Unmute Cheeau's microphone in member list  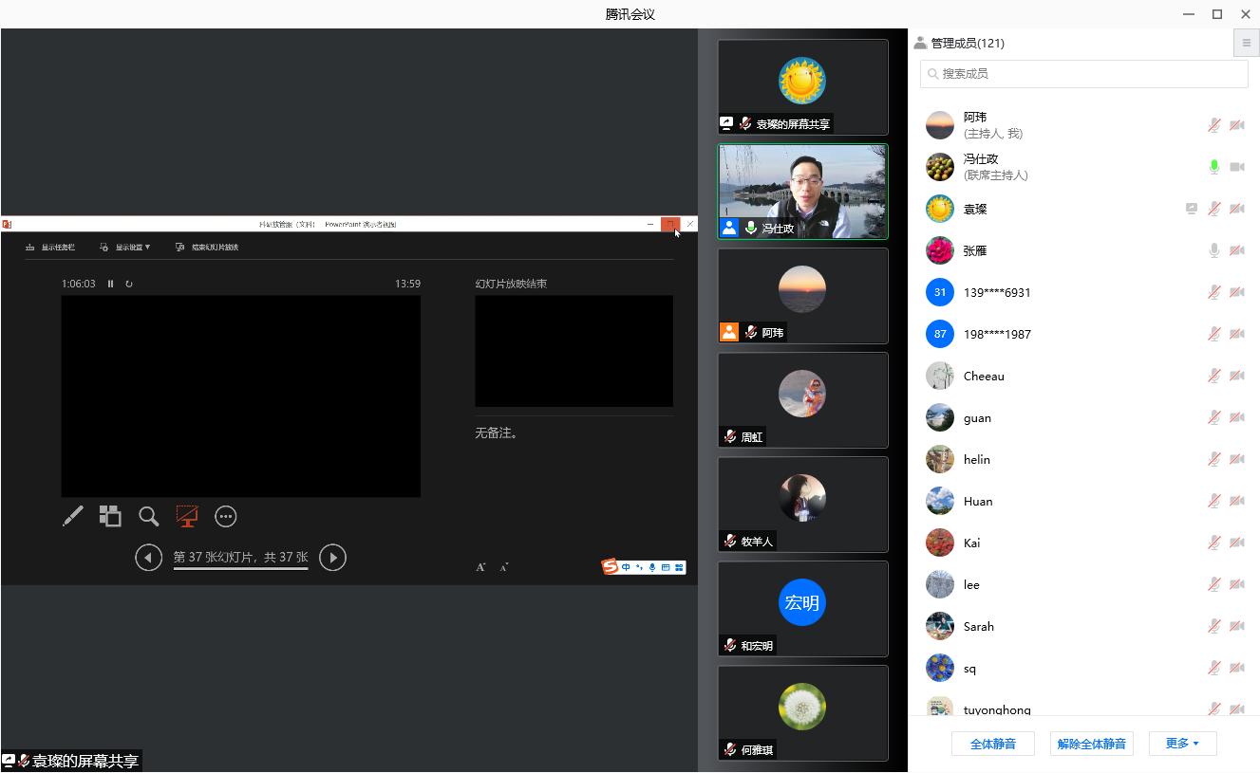tap(1213, 376)
